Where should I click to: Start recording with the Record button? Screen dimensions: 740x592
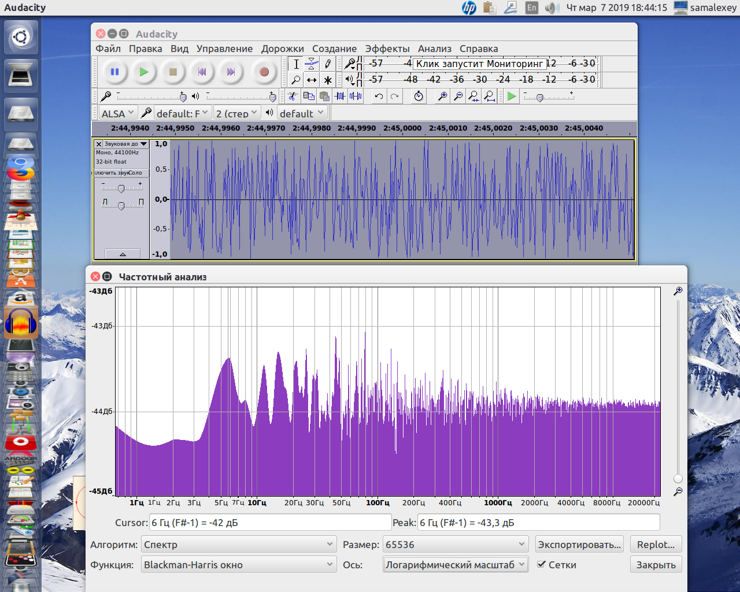tap(264, 72)
